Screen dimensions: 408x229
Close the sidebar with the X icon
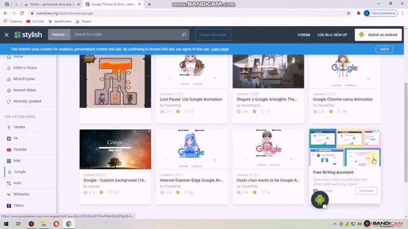(x=7, y=35)
